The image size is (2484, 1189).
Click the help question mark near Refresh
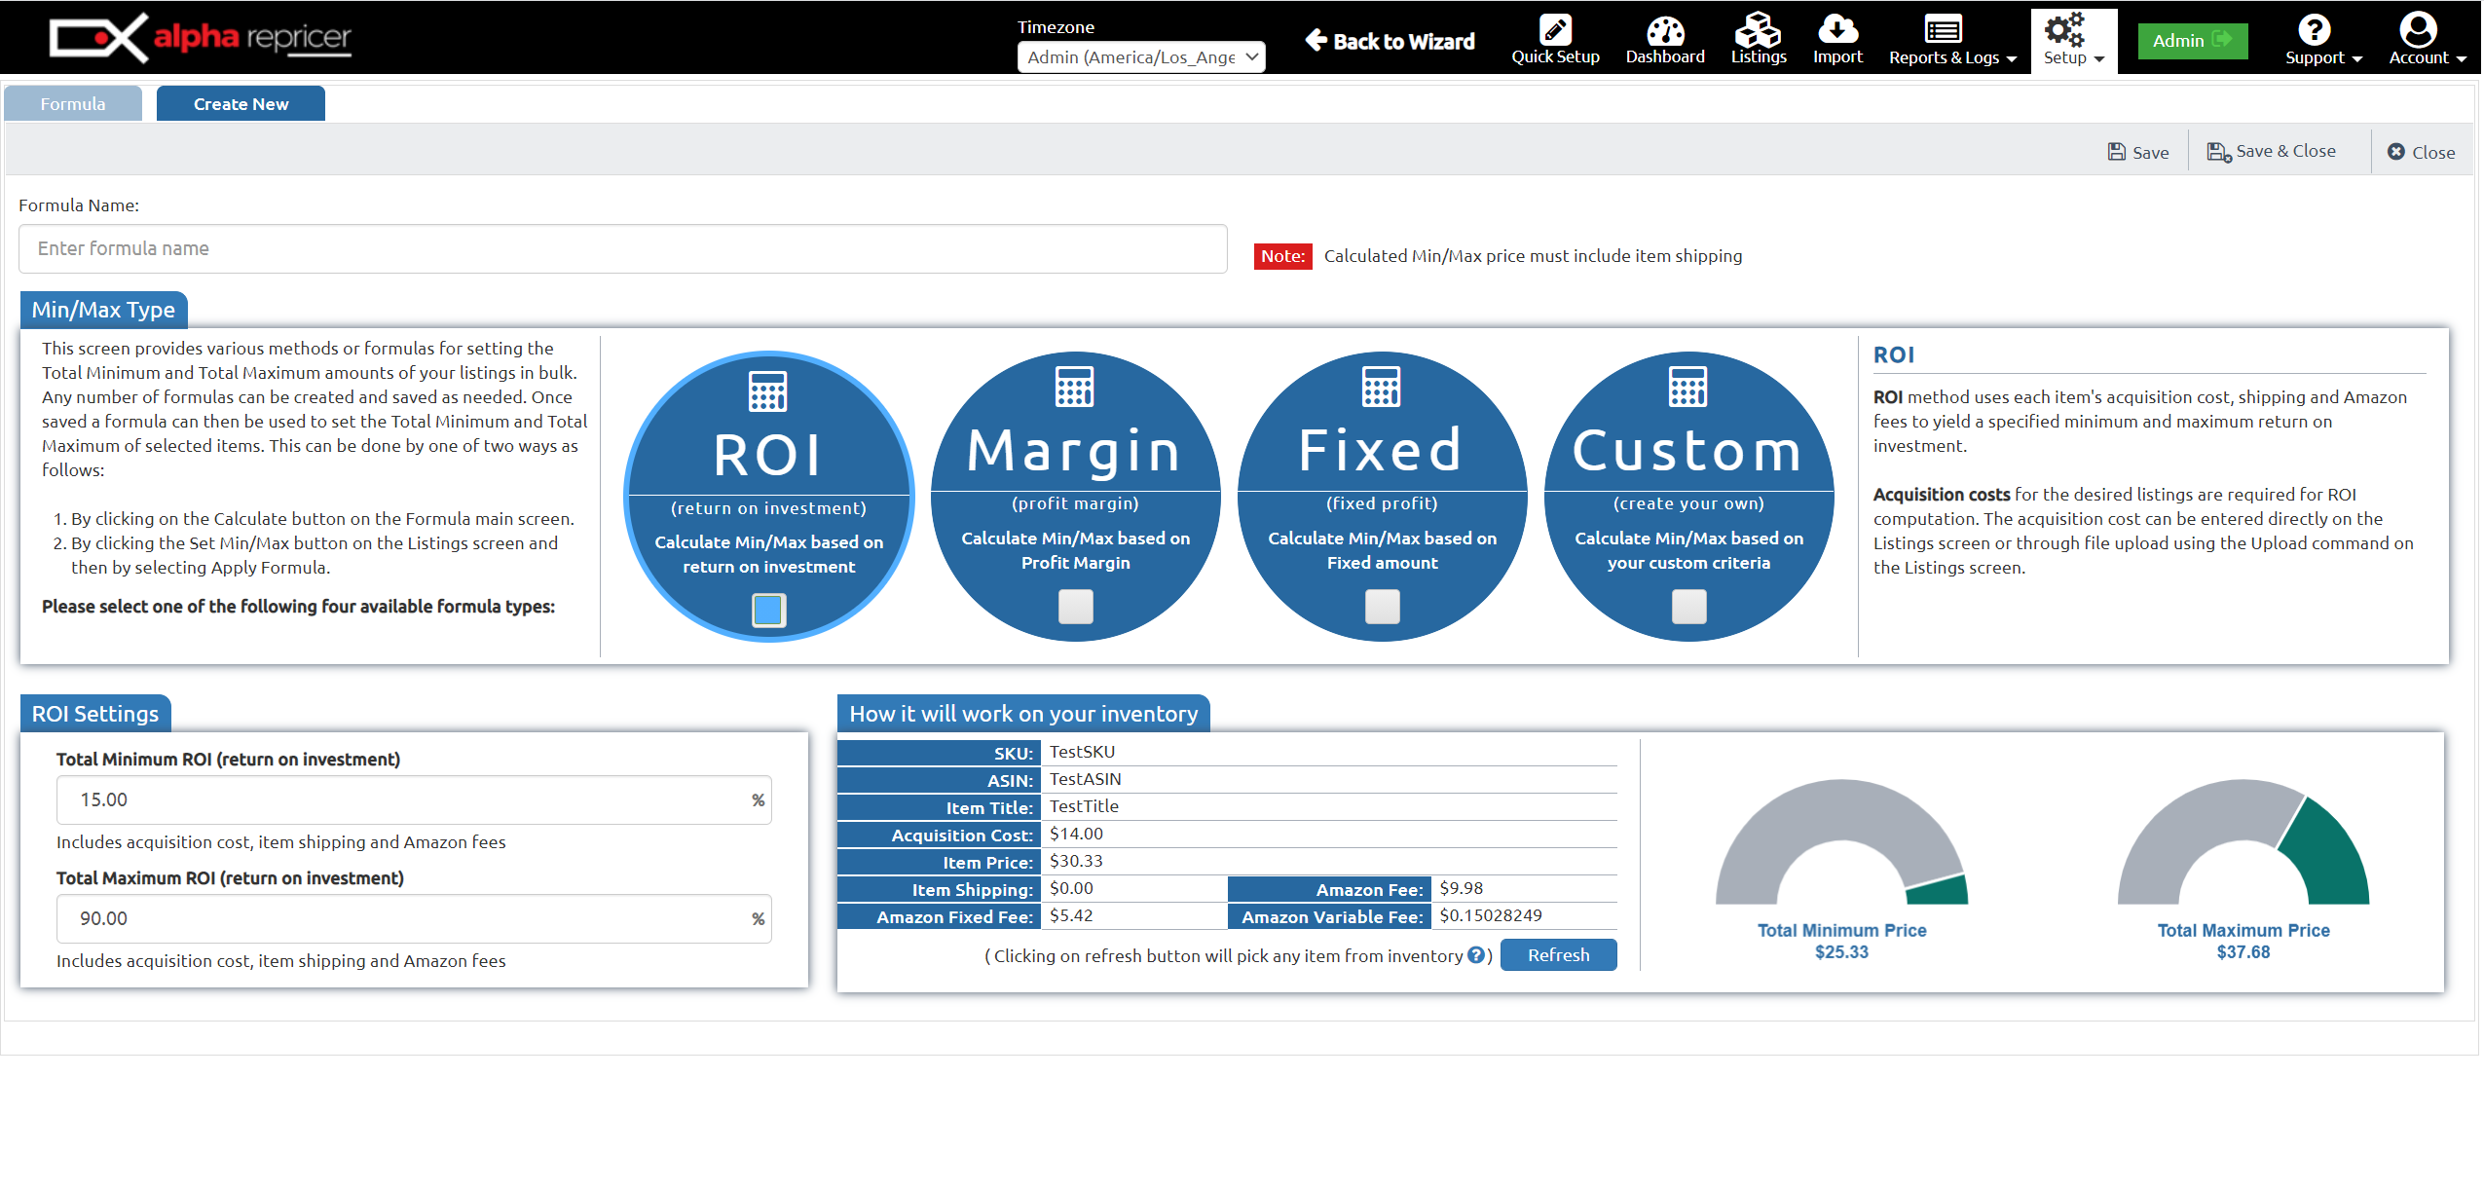point(1476,955)
